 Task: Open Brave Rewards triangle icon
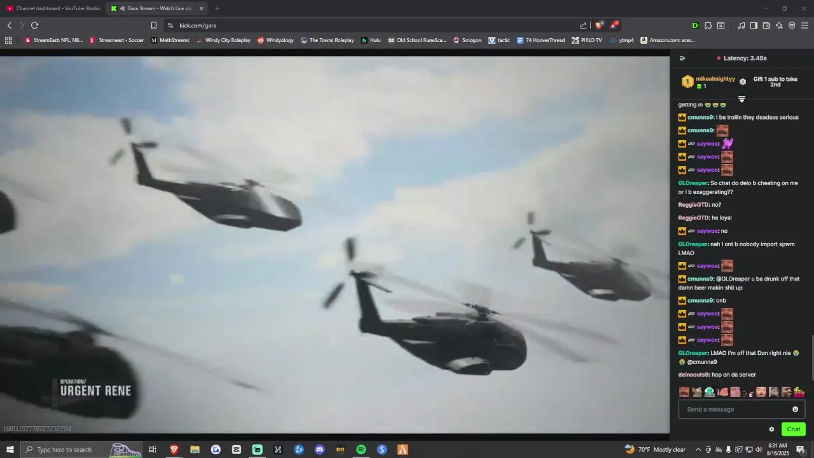click(614, 25)
